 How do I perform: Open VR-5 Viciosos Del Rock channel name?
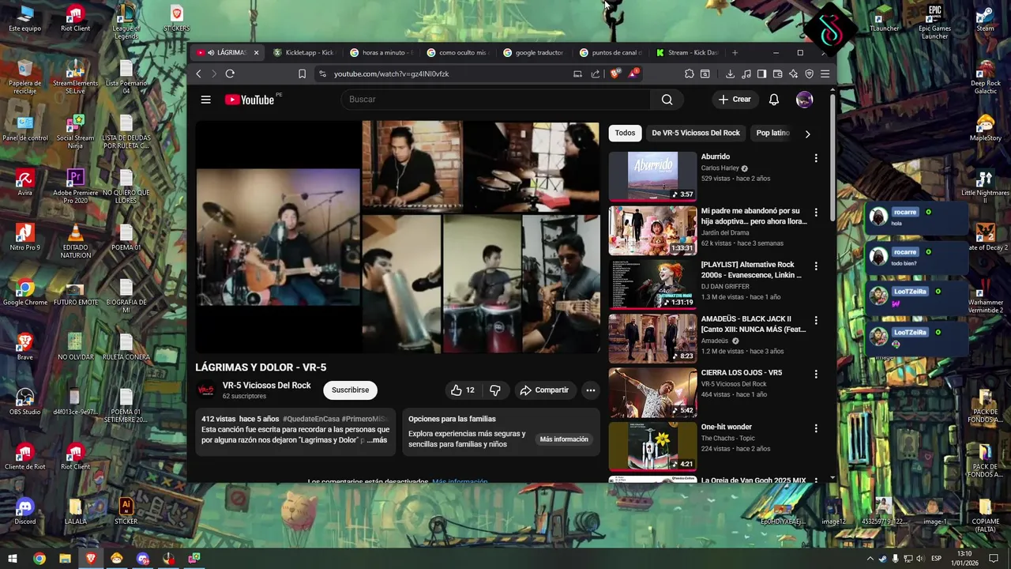pyautogui.click(x=266, y=386)
